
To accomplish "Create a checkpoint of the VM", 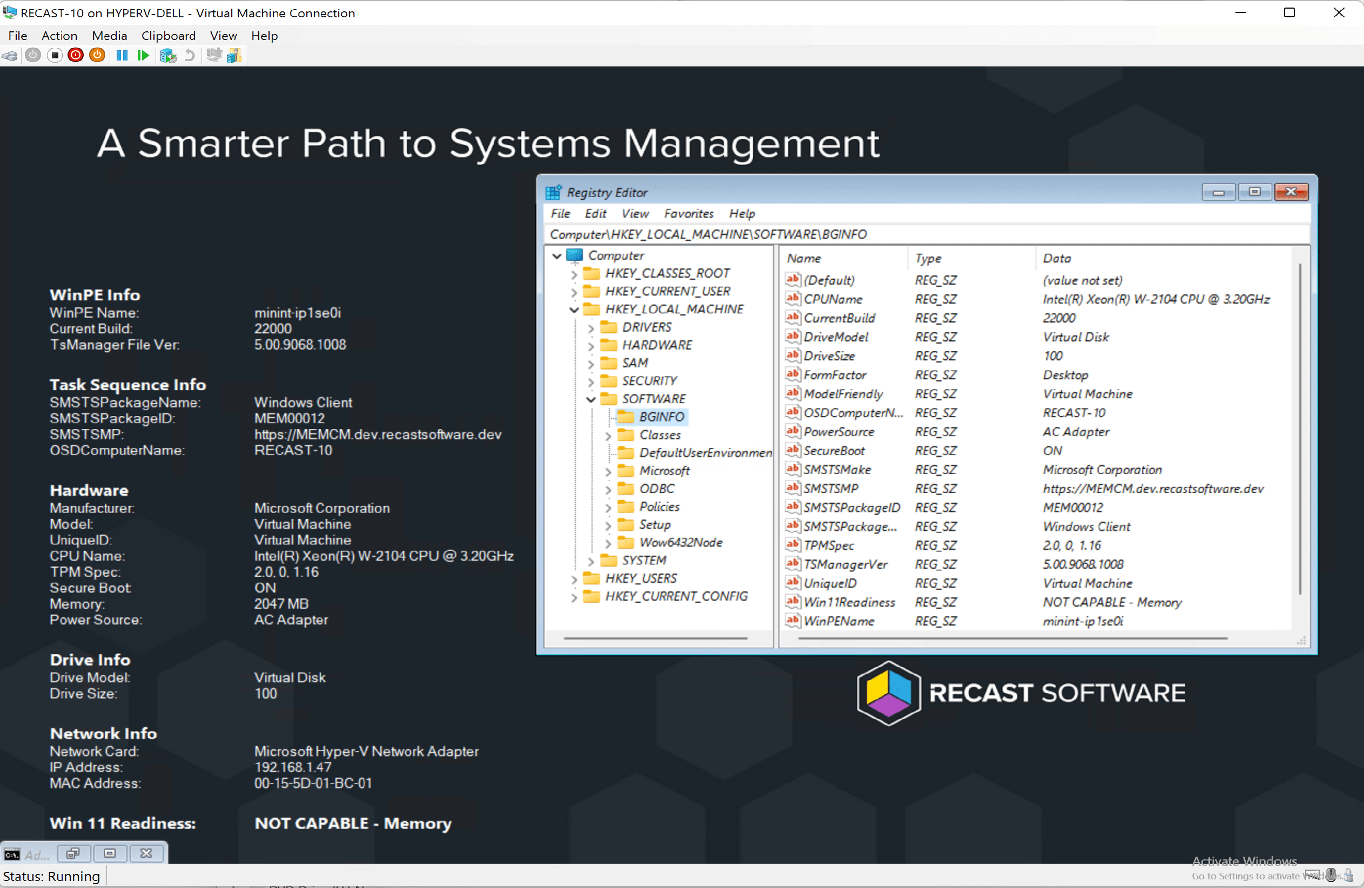I will point(168,55).
